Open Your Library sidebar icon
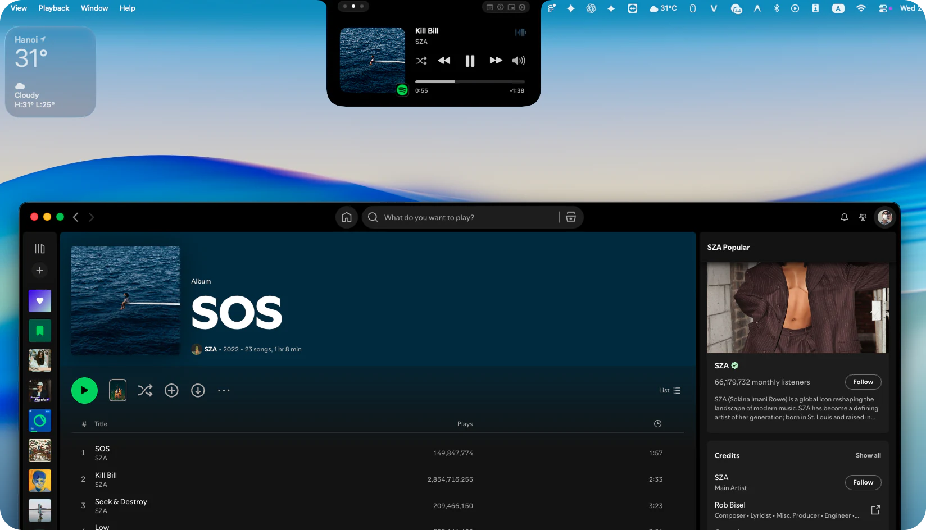The image size is (926, 530). click(39, 249)
